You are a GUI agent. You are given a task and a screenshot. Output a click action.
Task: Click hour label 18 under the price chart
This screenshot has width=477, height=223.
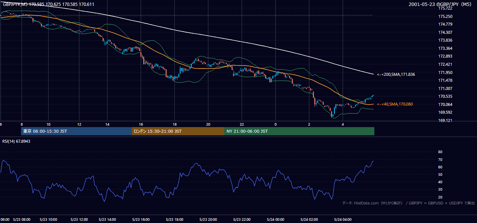pos(175,124)
